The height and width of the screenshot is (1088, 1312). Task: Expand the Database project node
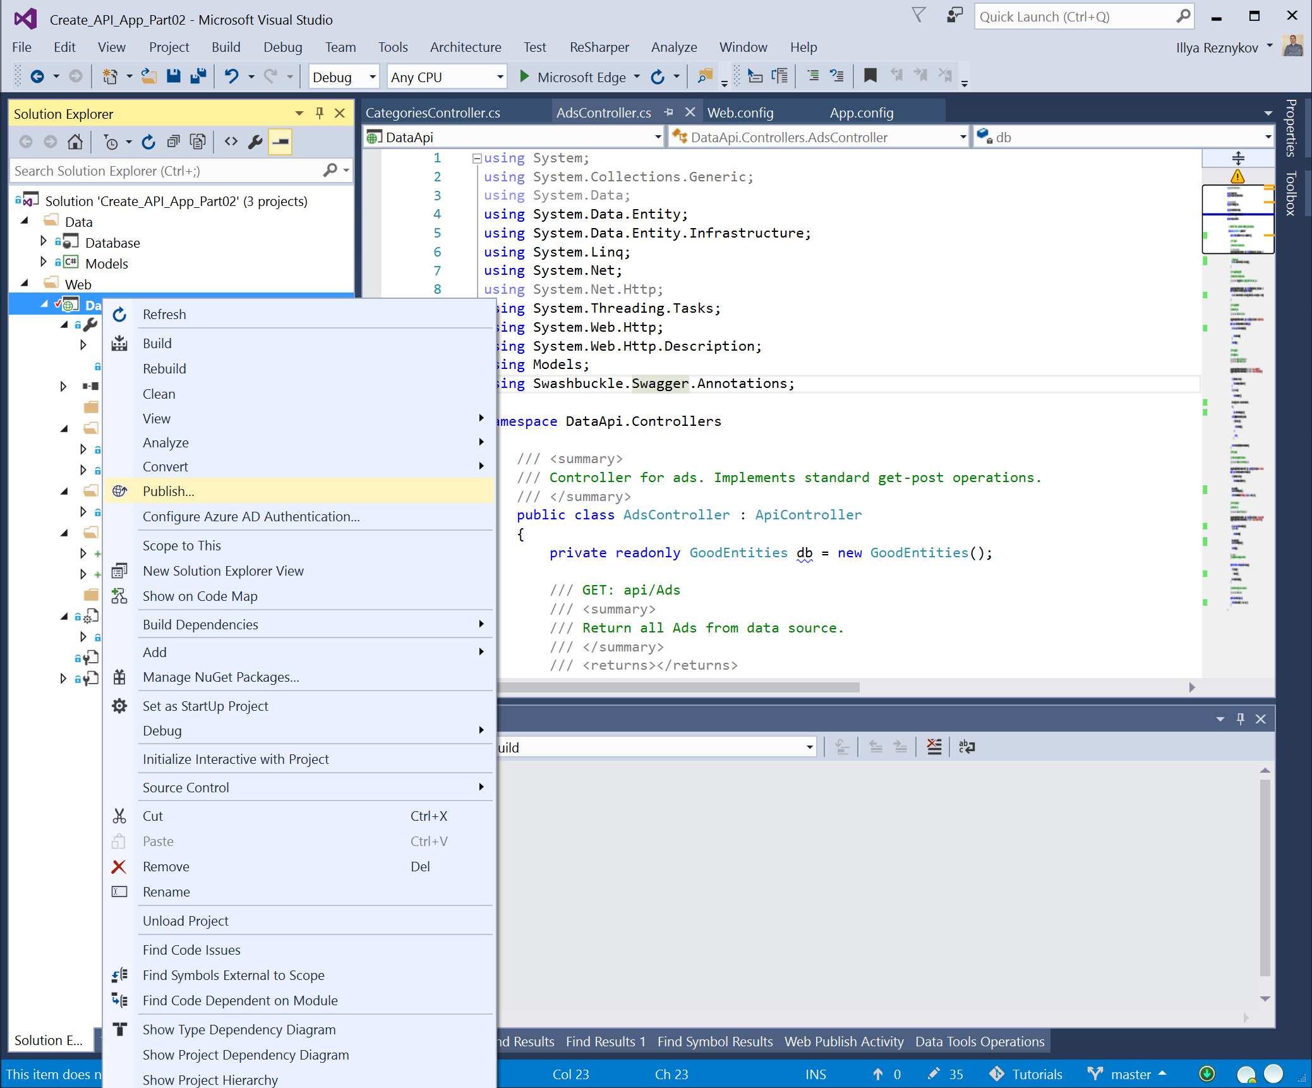pos(43,242)
